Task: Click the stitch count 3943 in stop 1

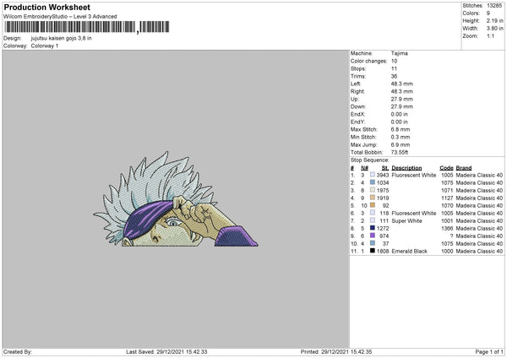Action: 383,175
